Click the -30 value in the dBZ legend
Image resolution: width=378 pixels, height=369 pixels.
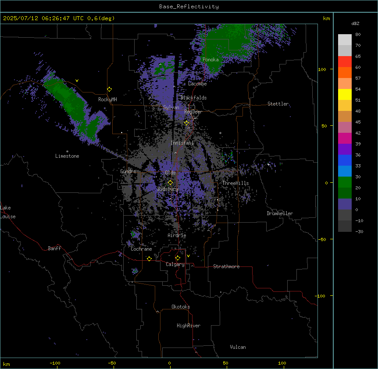[x=359, y=231]
